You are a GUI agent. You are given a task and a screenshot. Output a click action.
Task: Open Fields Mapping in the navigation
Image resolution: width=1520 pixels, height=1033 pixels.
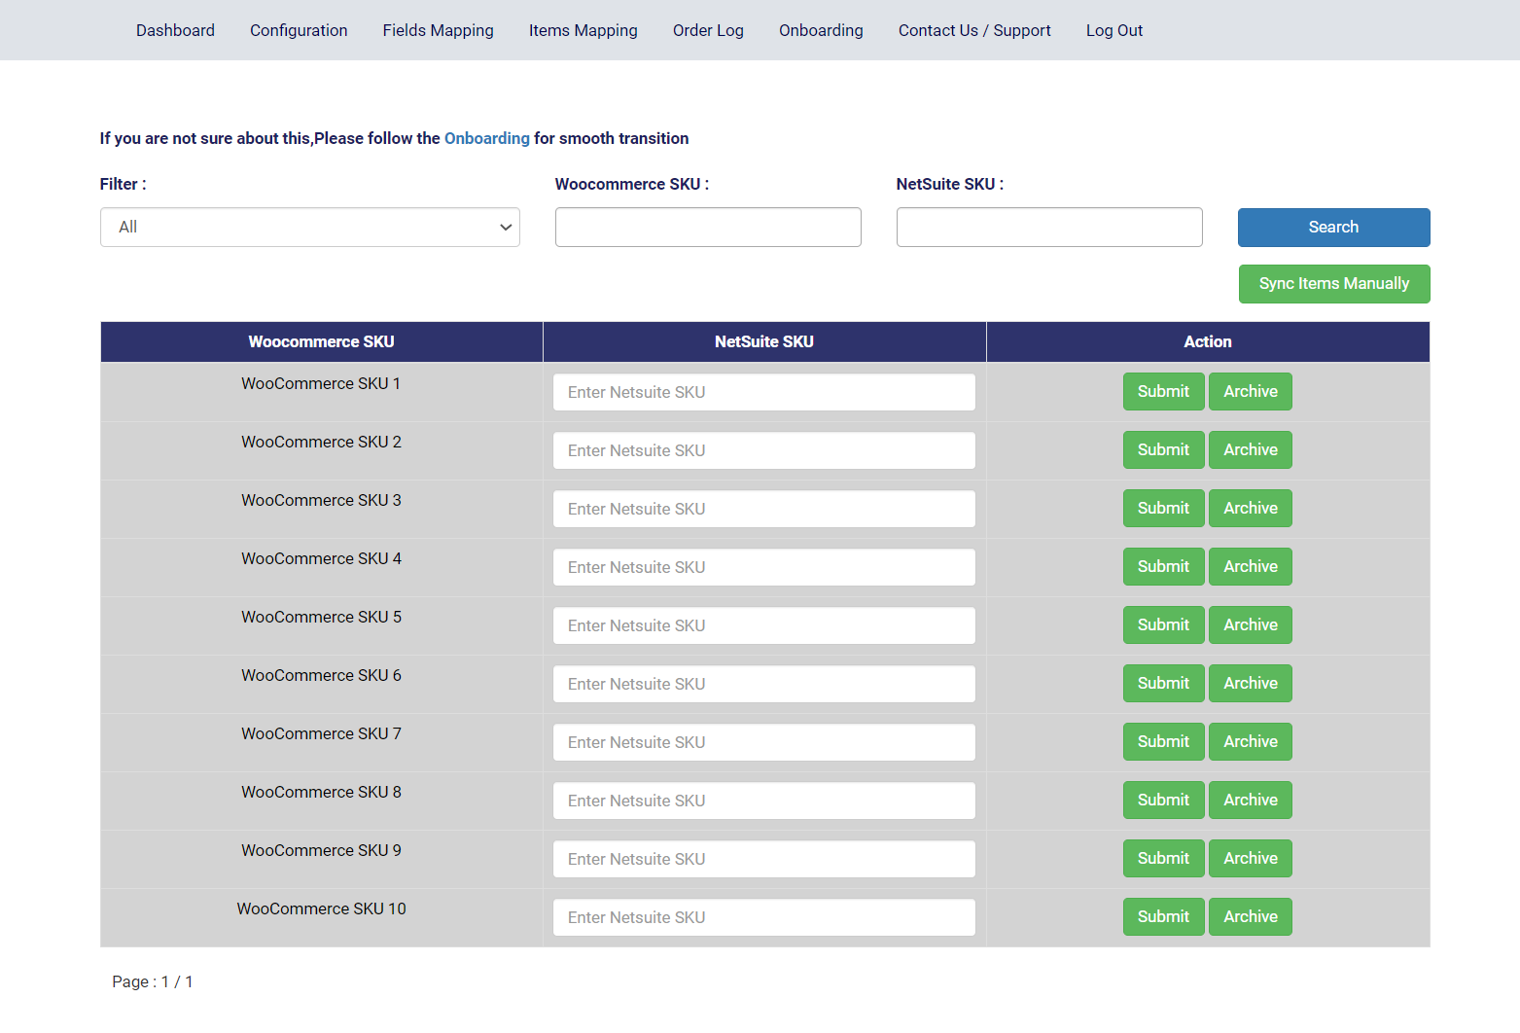(x=438, y=30)
